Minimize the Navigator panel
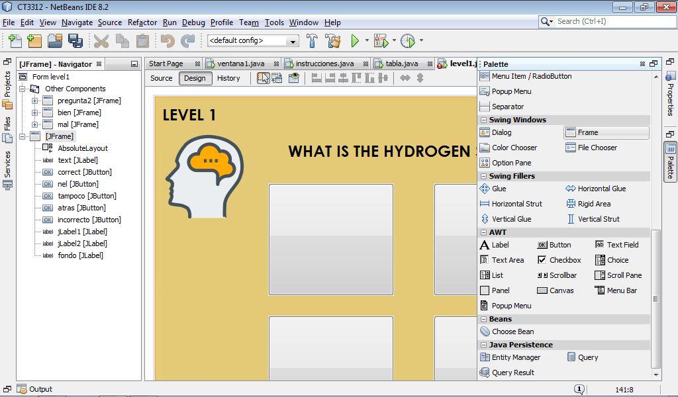This screenshot has width=678, height=397. click(x=134, y=64)
